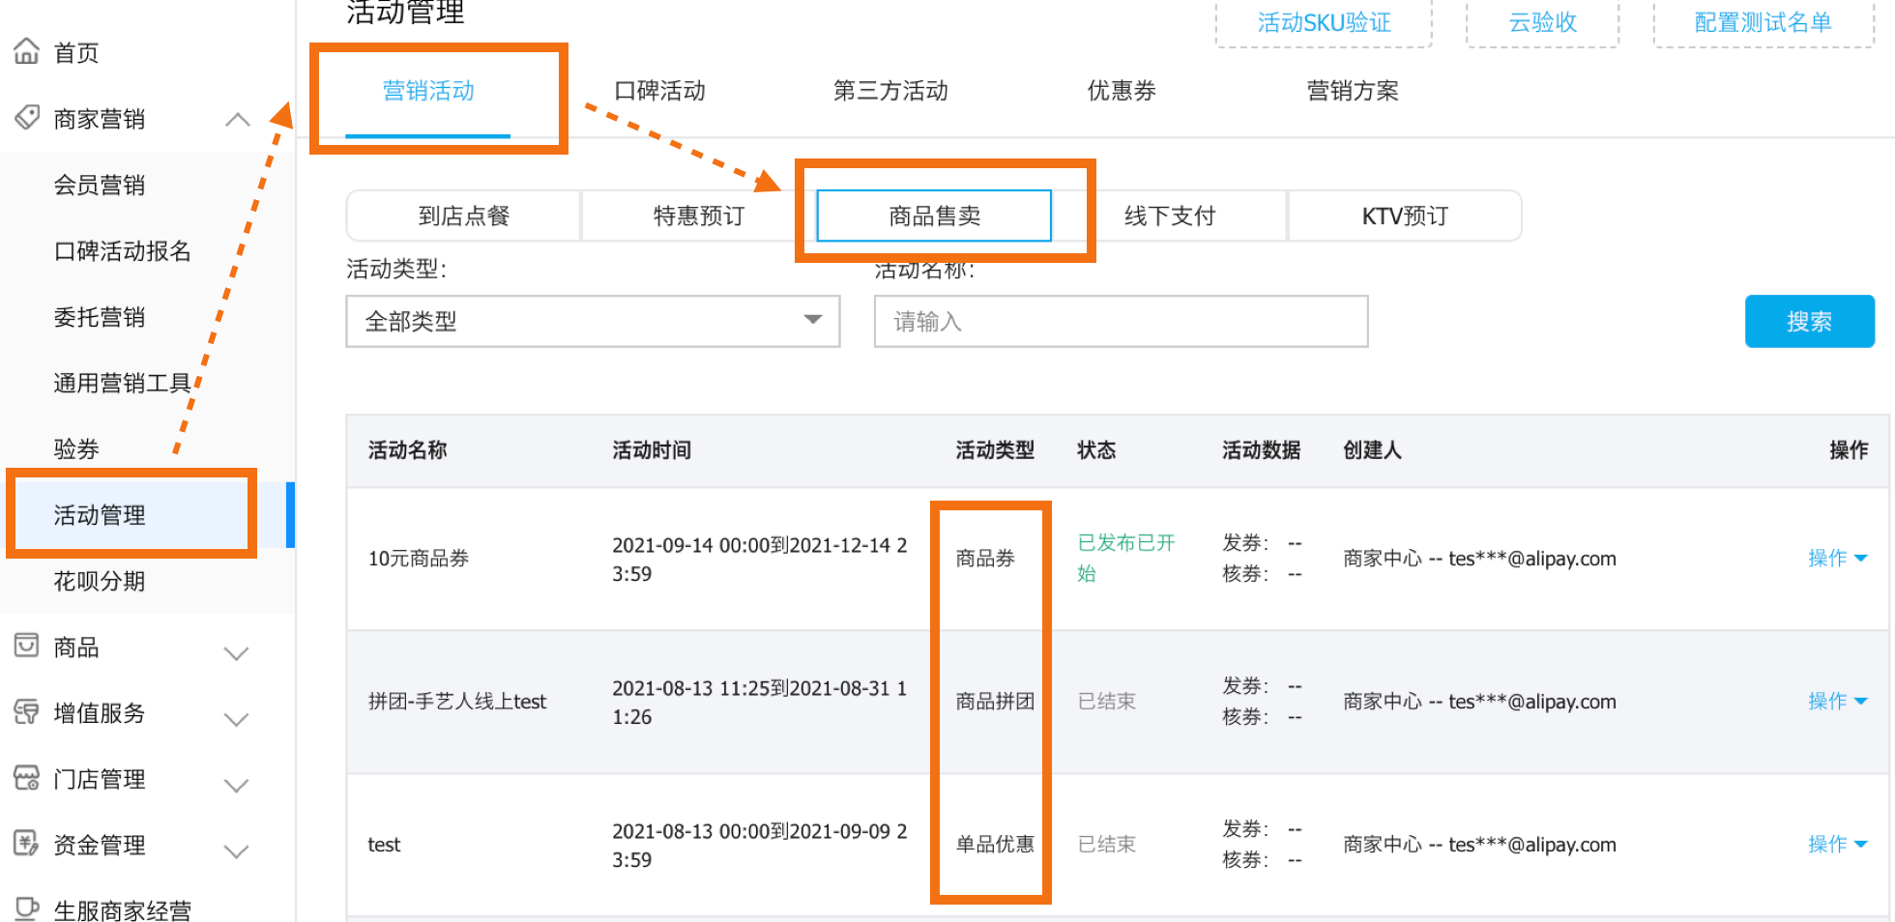The image size is (1895, 922).
Task: Open 委托营销 menu item
Action: tap(100, 317)
